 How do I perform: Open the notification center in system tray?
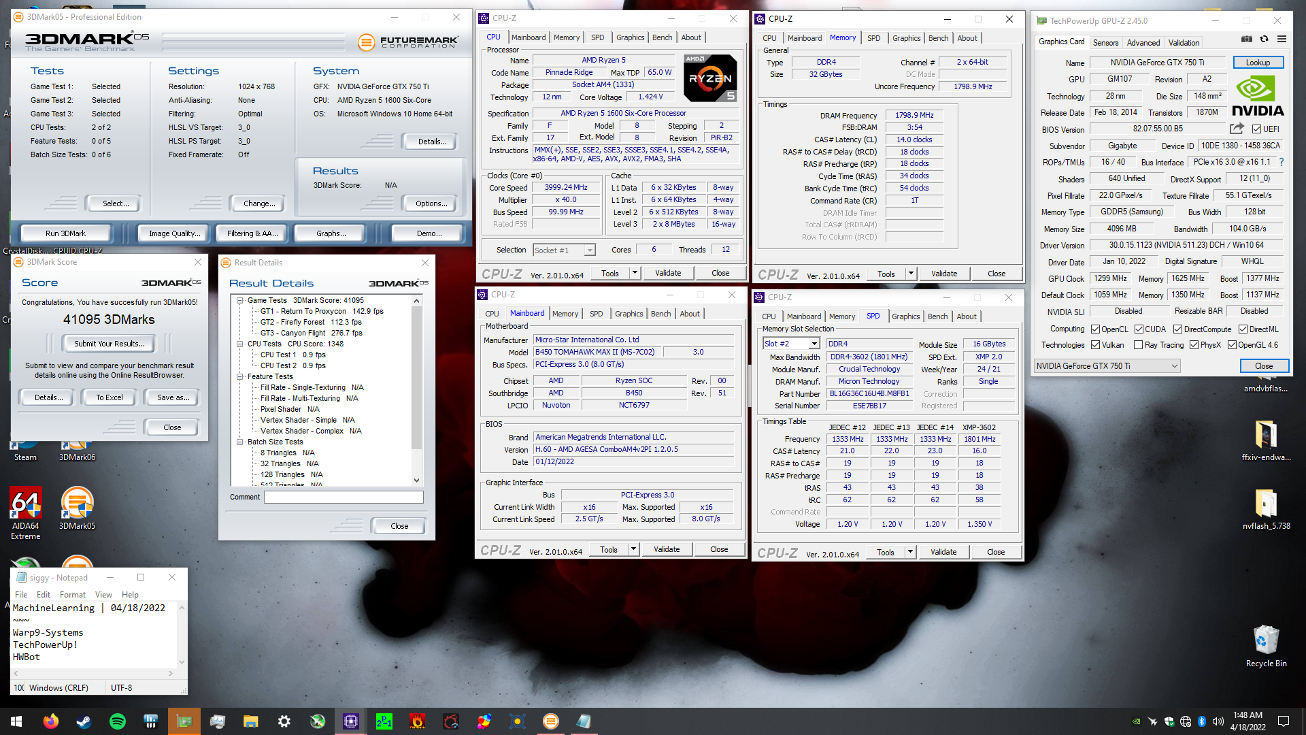click(1284, 721)
